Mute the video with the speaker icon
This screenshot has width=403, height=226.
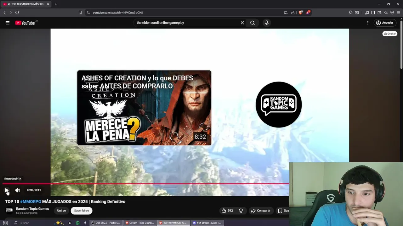coord(18,190)
